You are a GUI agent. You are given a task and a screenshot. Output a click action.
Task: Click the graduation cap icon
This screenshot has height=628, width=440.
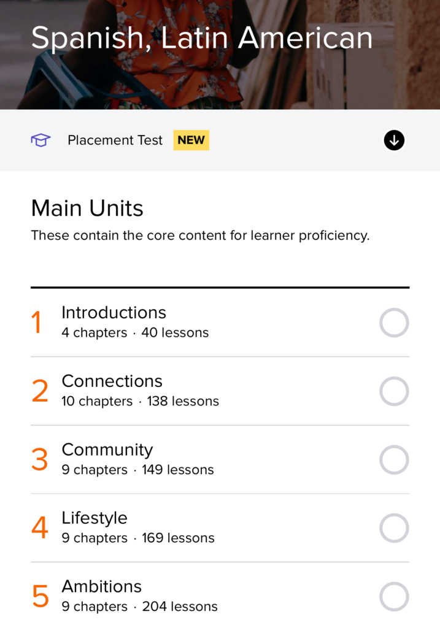click(x=40, y=140)
